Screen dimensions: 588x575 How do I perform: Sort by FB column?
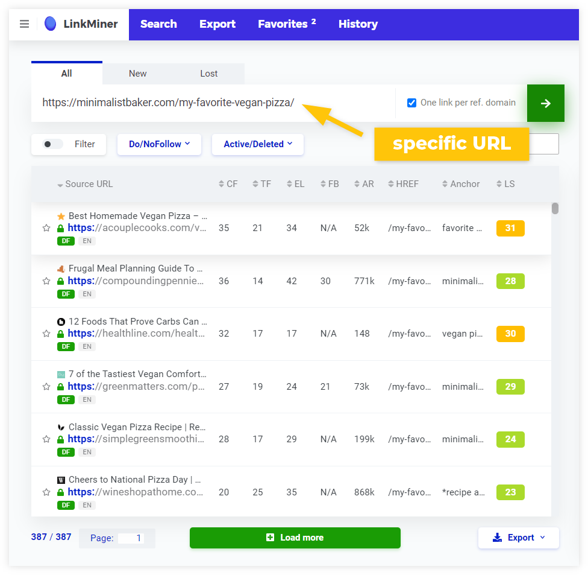(330, 184)
